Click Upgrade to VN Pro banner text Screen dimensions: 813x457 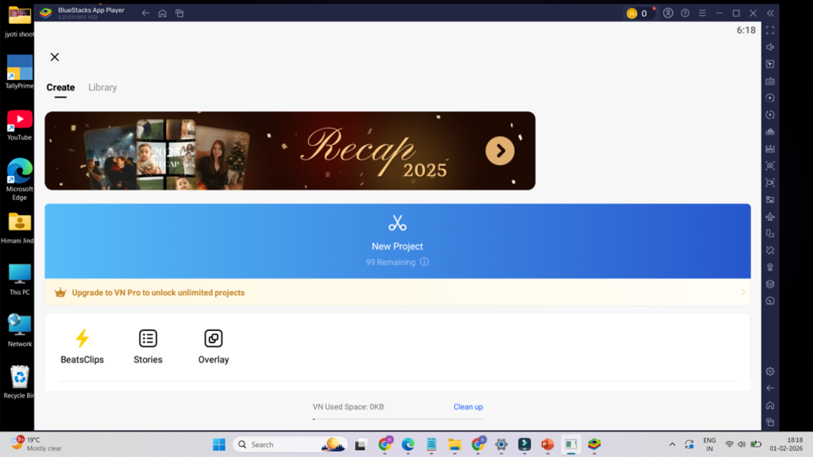coord(158,293)
